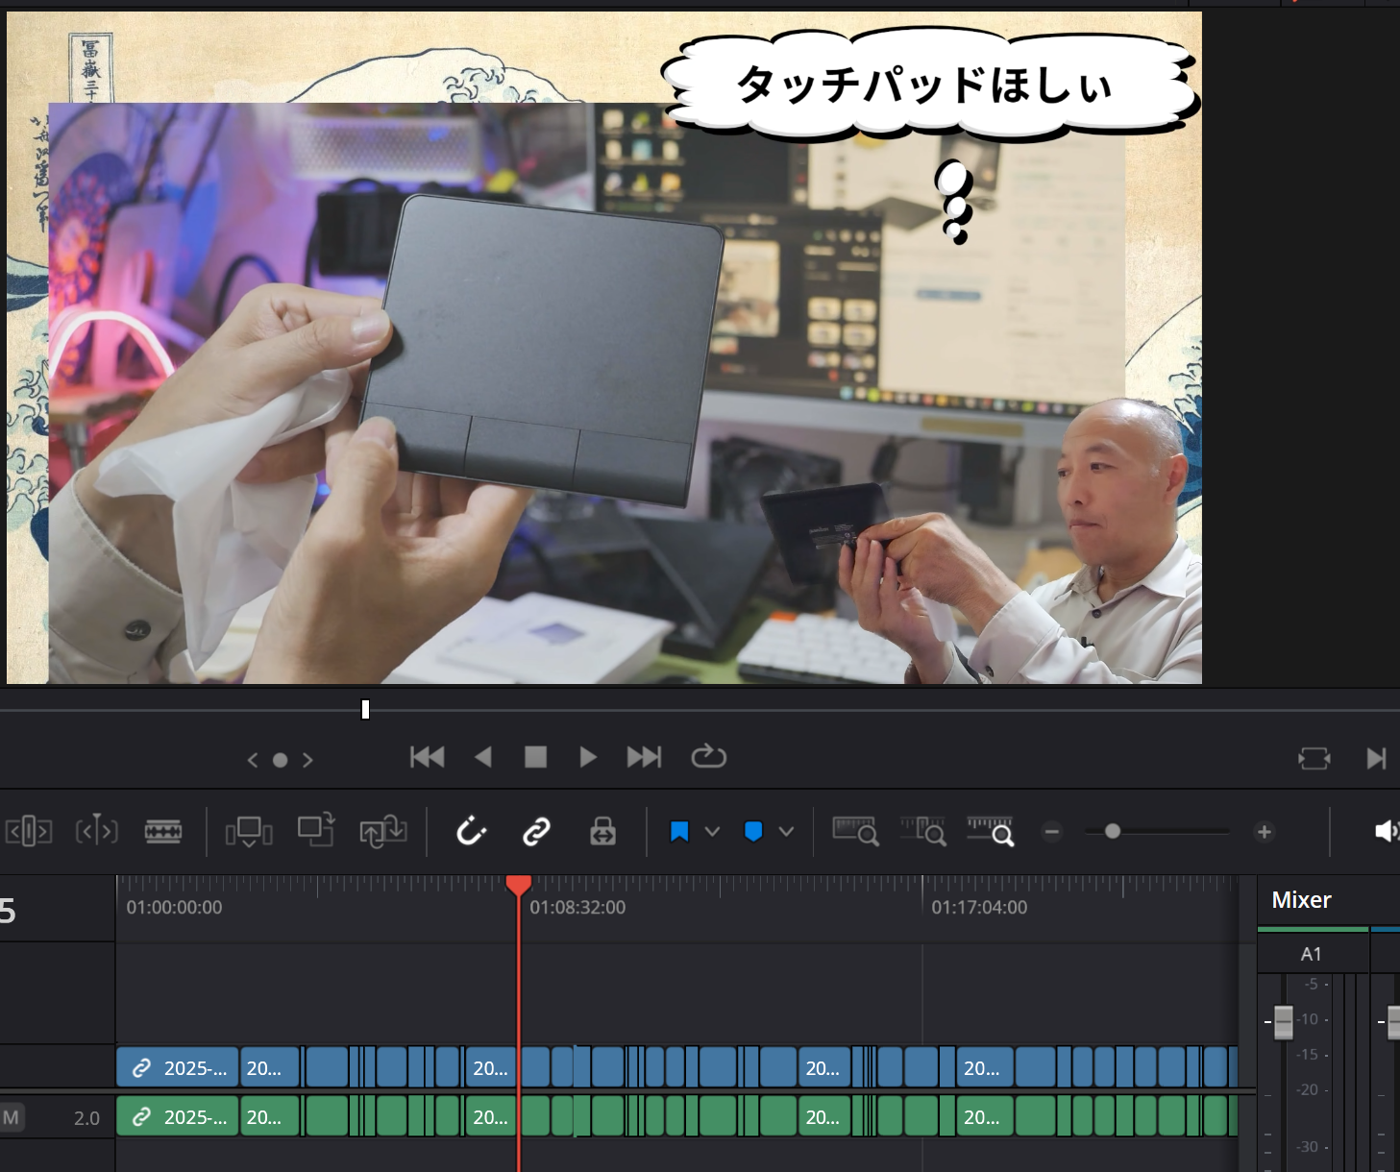The height and width of the screenshot is (1172, 1400).
Task: Click the Overwrite Clip icon
Action: (316, 831)
